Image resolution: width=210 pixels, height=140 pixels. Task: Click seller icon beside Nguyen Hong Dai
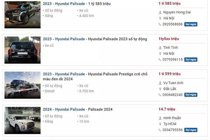160,12
